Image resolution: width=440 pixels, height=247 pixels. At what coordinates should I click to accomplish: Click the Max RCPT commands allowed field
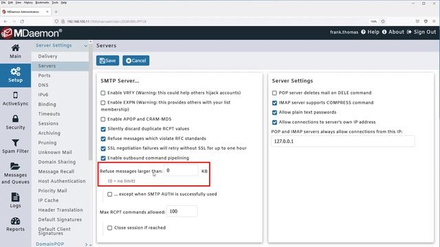click(182, 211)
